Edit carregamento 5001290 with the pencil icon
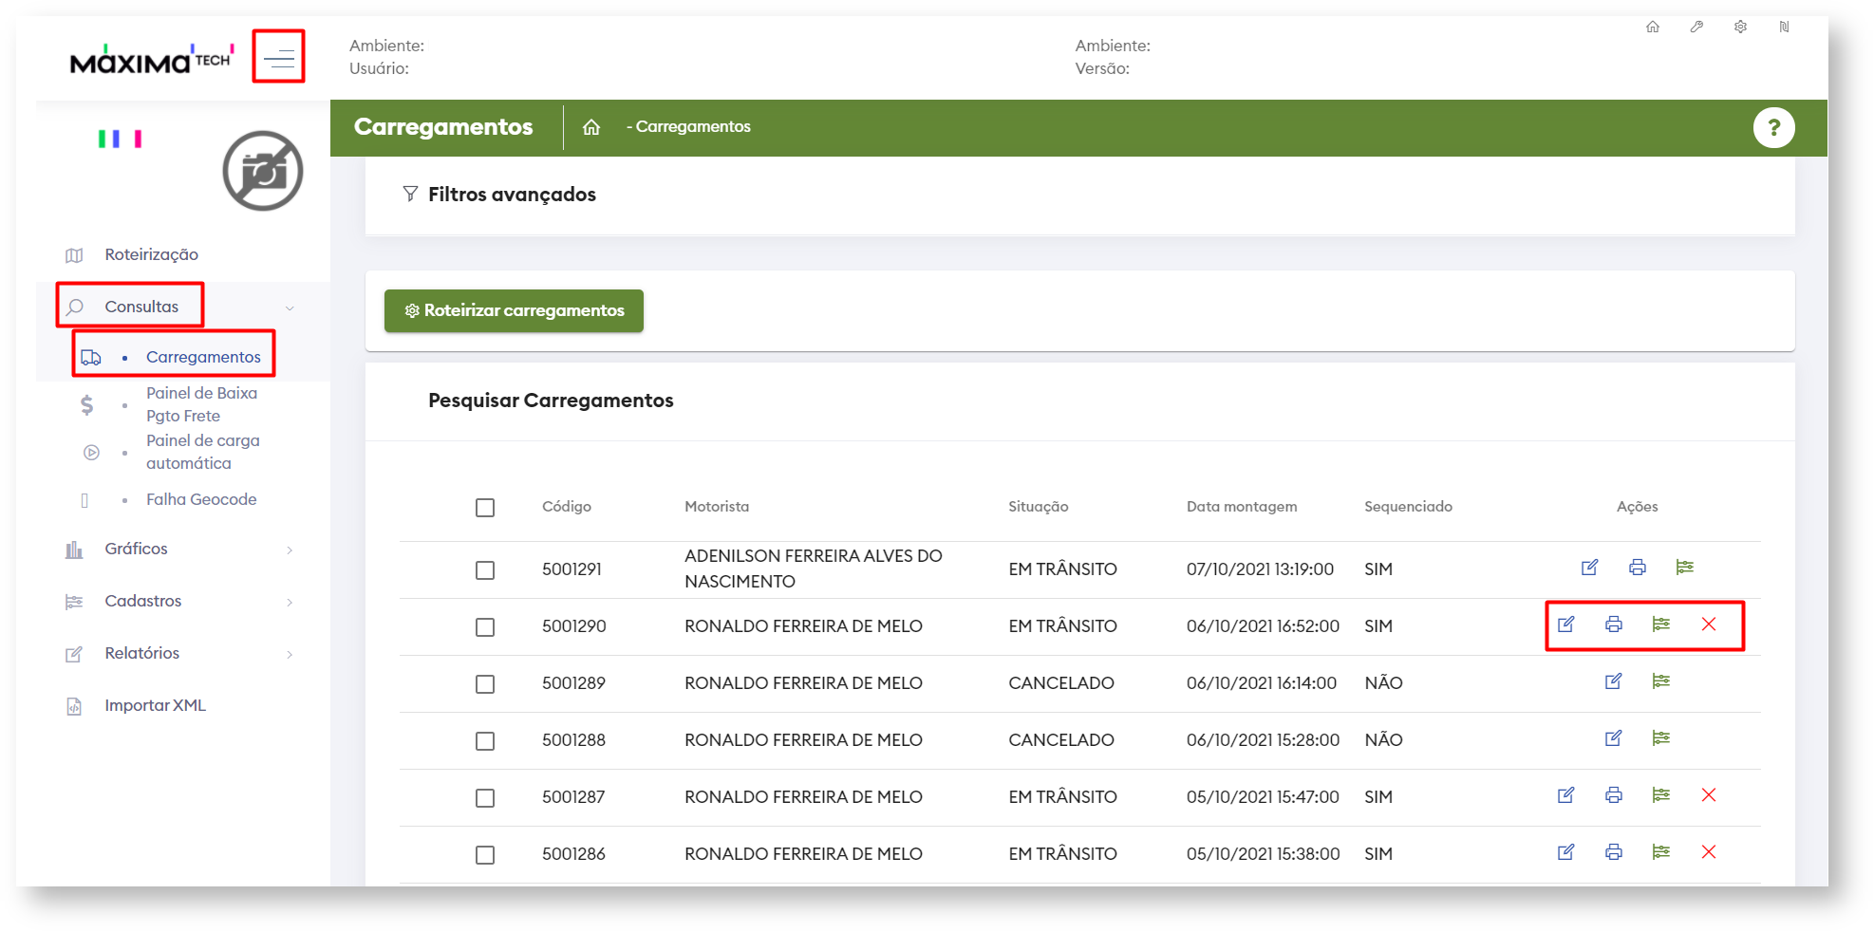 coord(1565,624)
